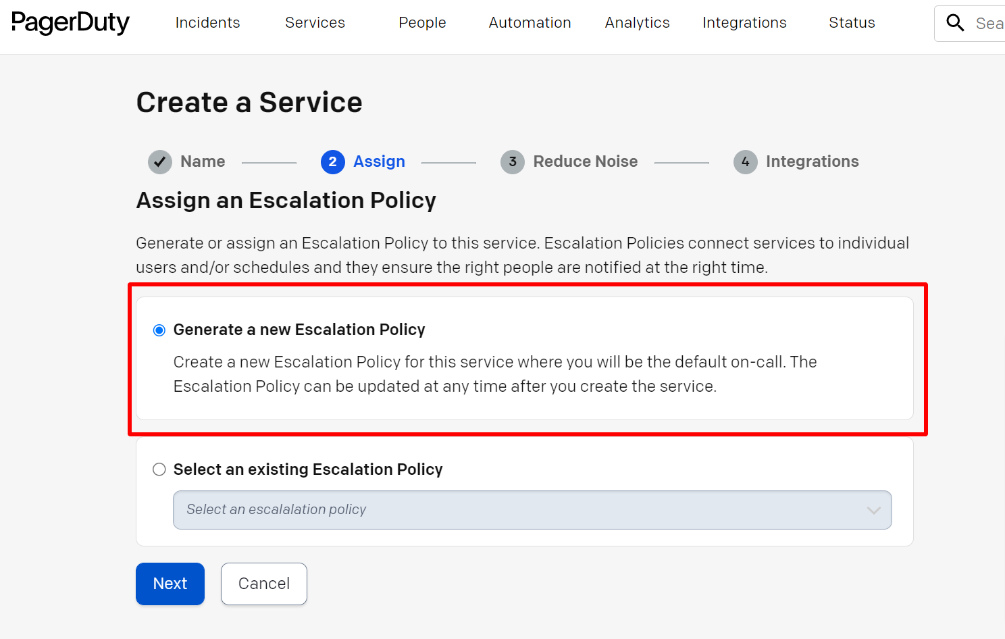
Task: Open the Status menu
Action: point(852,22)
